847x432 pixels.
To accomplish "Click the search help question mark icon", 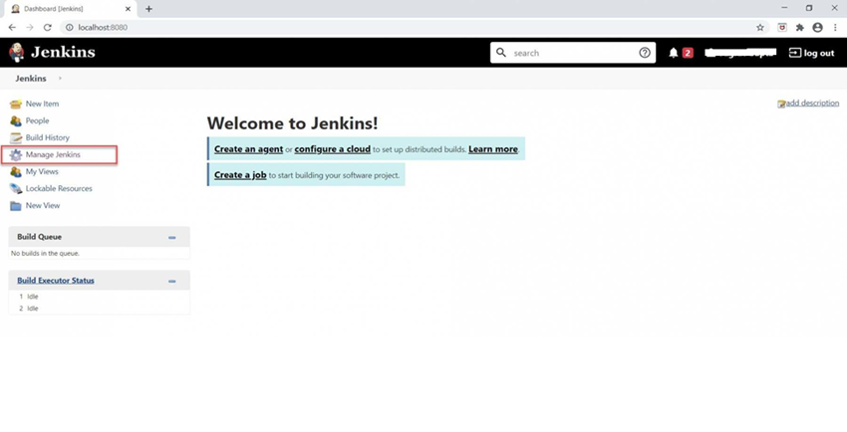I will [645, 53].
